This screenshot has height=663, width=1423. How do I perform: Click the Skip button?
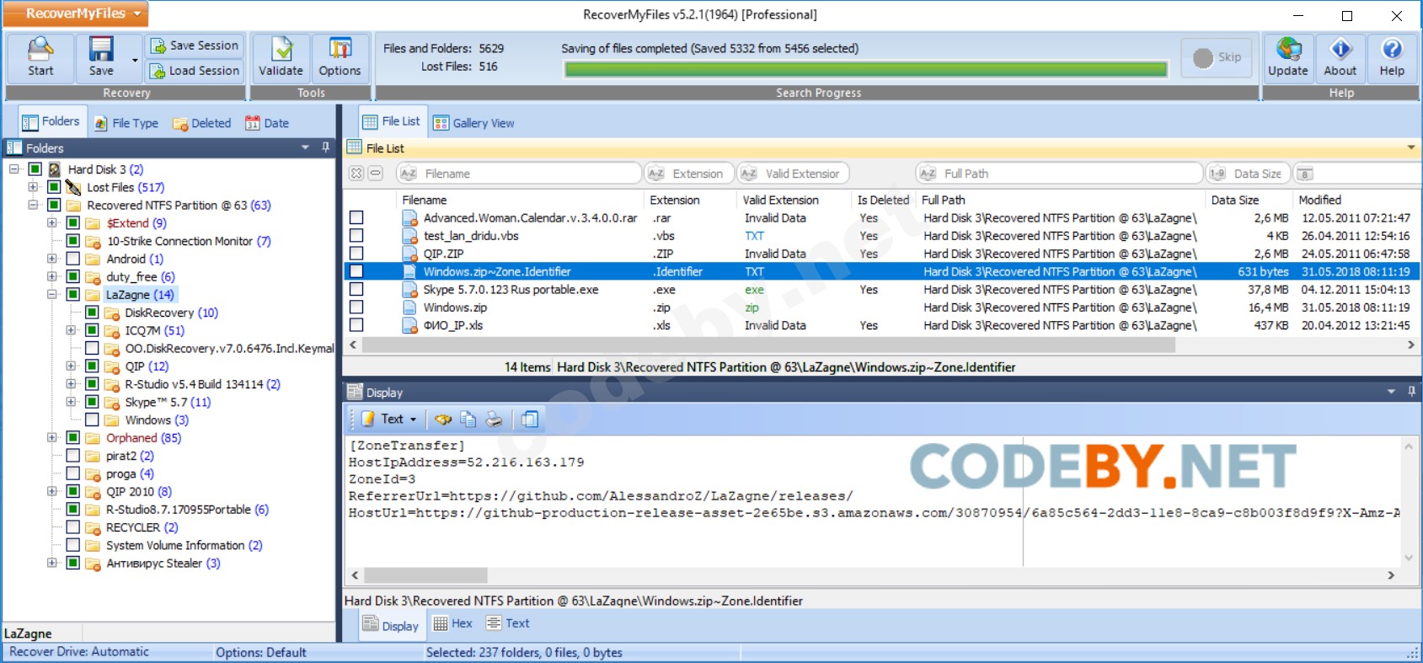(1217, 57)
